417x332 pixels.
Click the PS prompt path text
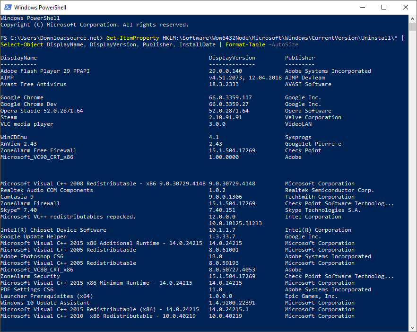pos(52,38)
